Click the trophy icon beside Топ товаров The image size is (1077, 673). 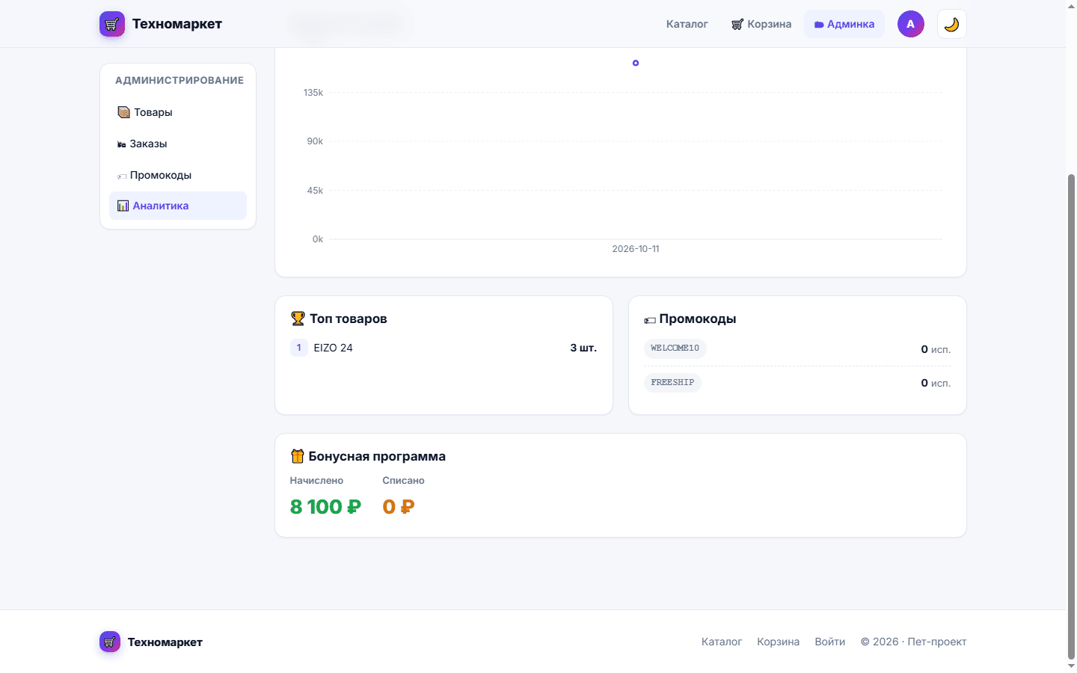[298, 319]
